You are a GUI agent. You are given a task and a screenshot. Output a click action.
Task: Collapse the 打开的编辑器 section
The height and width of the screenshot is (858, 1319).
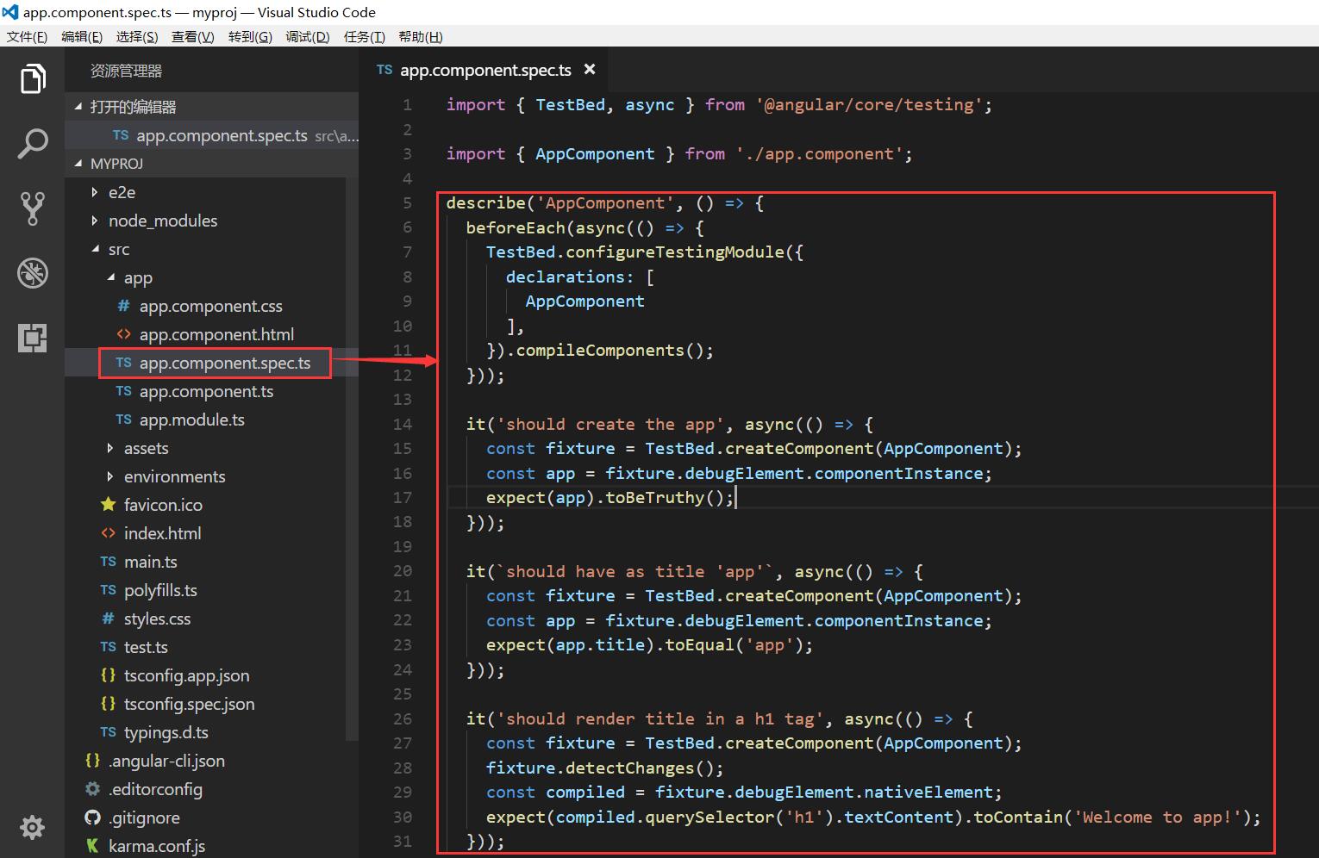[211, 107]
